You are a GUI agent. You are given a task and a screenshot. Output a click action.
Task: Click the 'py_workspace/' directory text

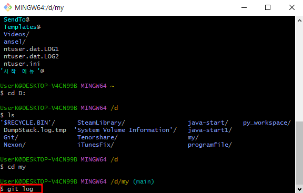(x=267, y=123)
